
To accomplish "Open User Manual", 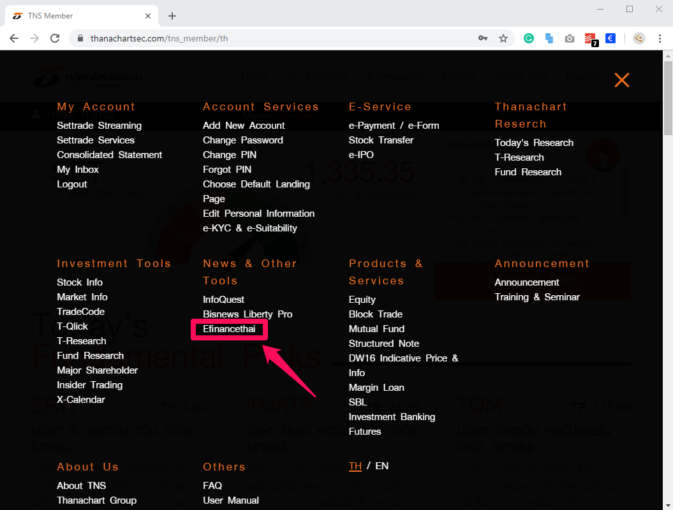I will click(231, 500).
